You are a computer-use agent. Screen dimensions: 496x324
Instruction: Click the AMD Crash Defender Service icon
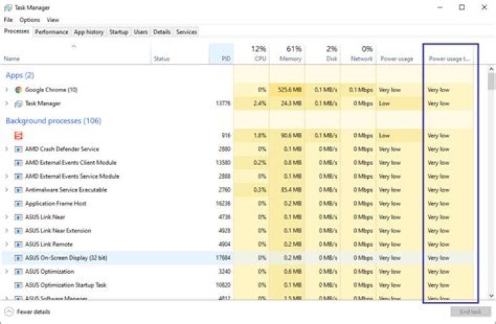[19, 149]
